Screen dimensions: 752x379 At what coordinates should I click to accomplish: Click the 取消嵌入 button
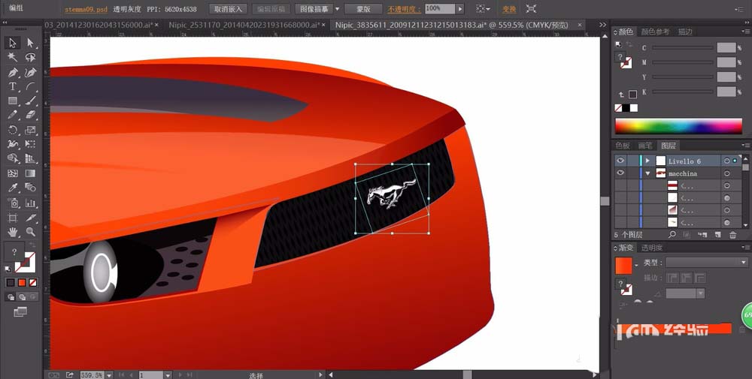(x=228, y=8)
